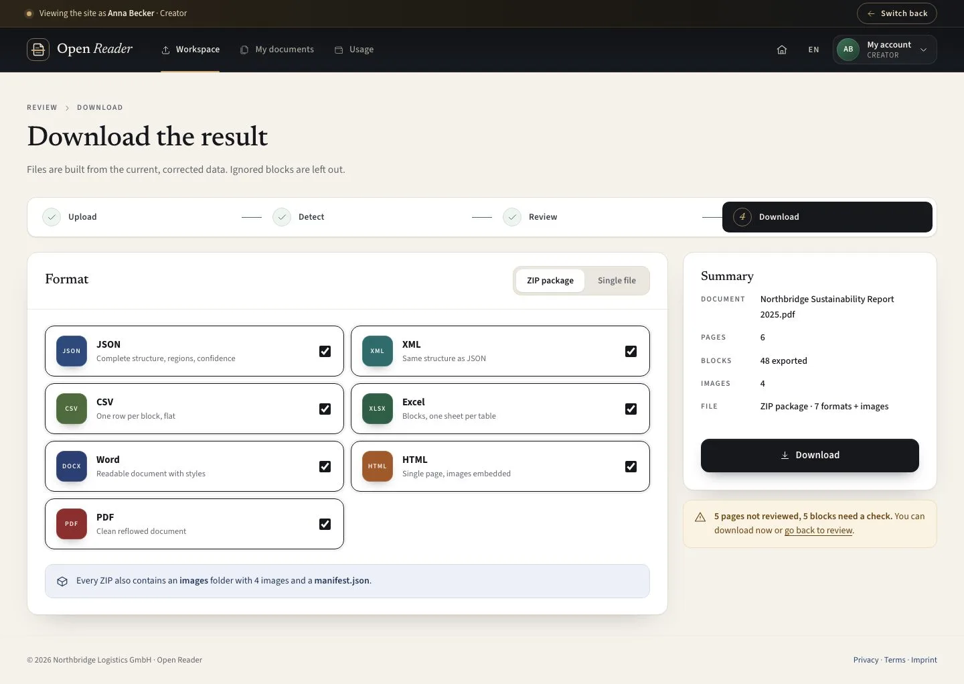Uncheck the JSON format checkbox
The width and height of the screenshot is (964, 684).
point(325,351)
